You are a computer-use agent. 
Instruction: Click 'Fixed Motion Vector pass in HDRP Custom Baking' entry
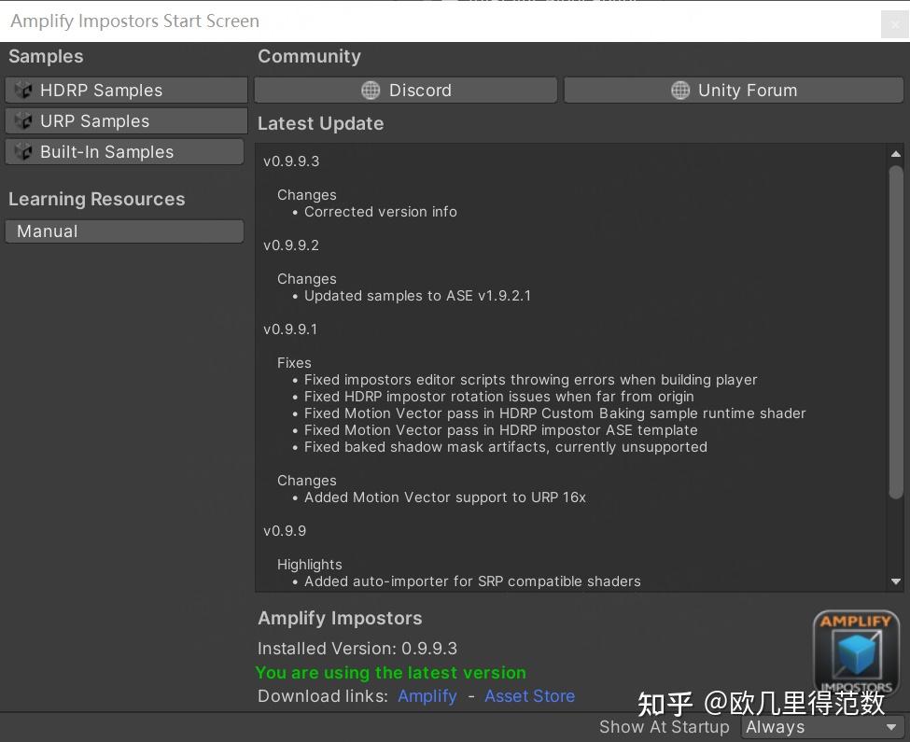tap(555, 413)
